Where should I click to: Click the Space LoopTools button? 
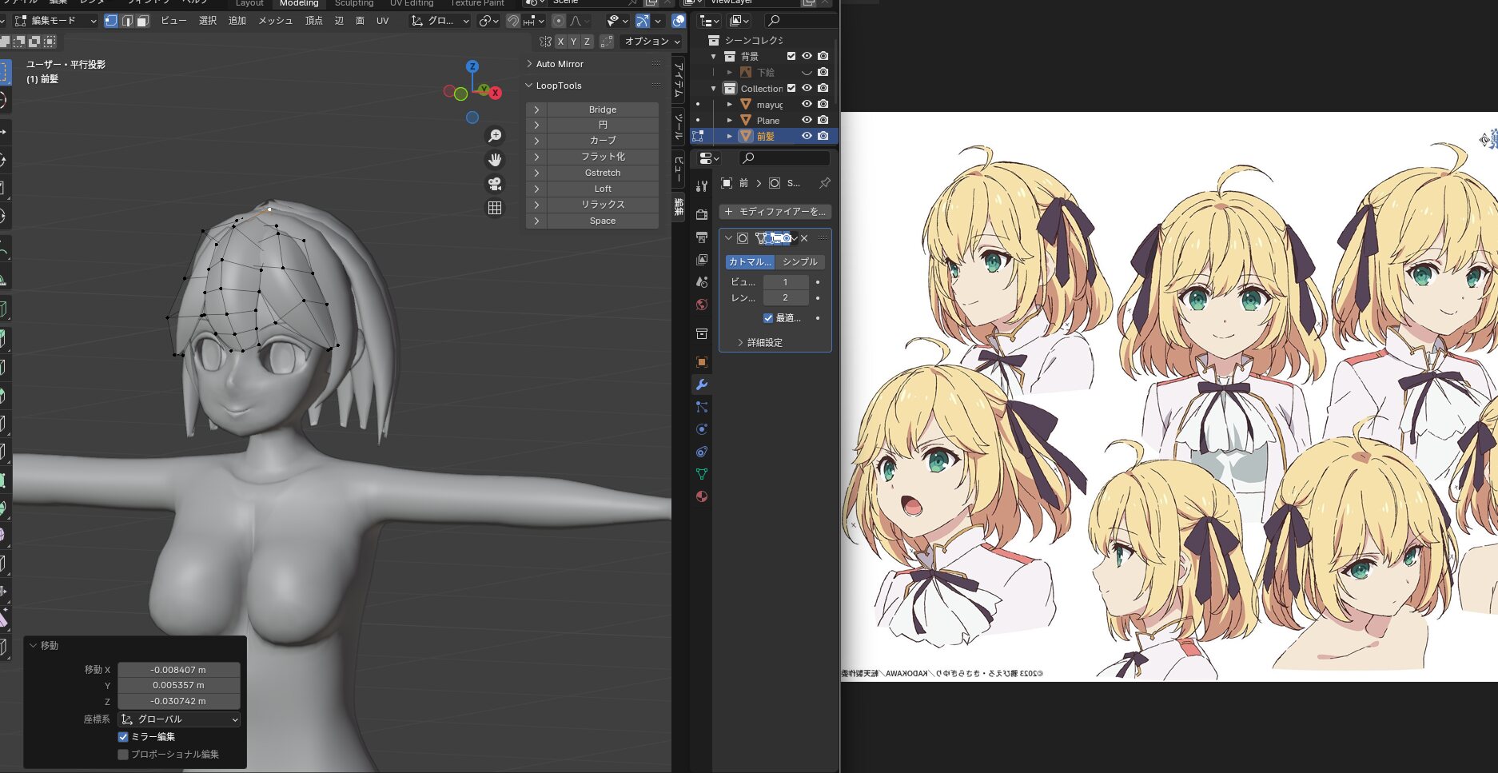click(x=603, y=221)
